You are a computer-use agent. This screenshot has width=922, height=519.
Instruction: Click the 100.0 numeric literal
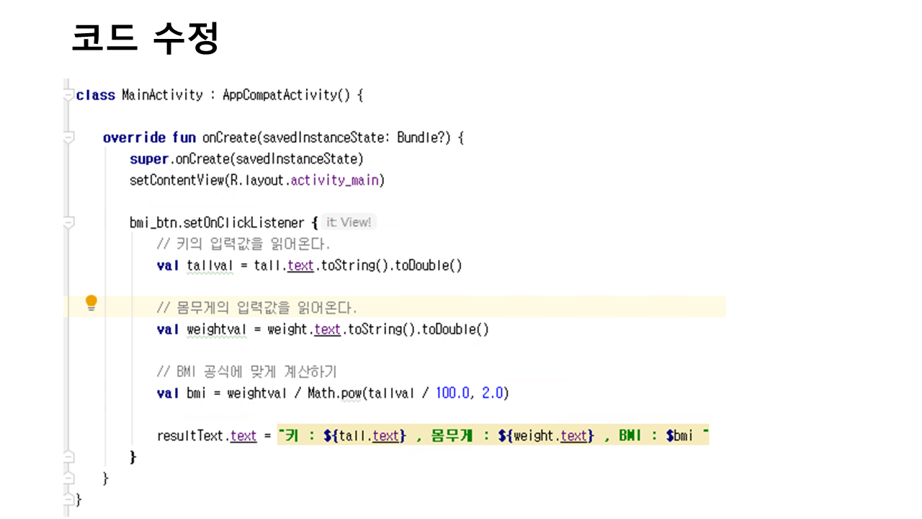tap(453, 394)
